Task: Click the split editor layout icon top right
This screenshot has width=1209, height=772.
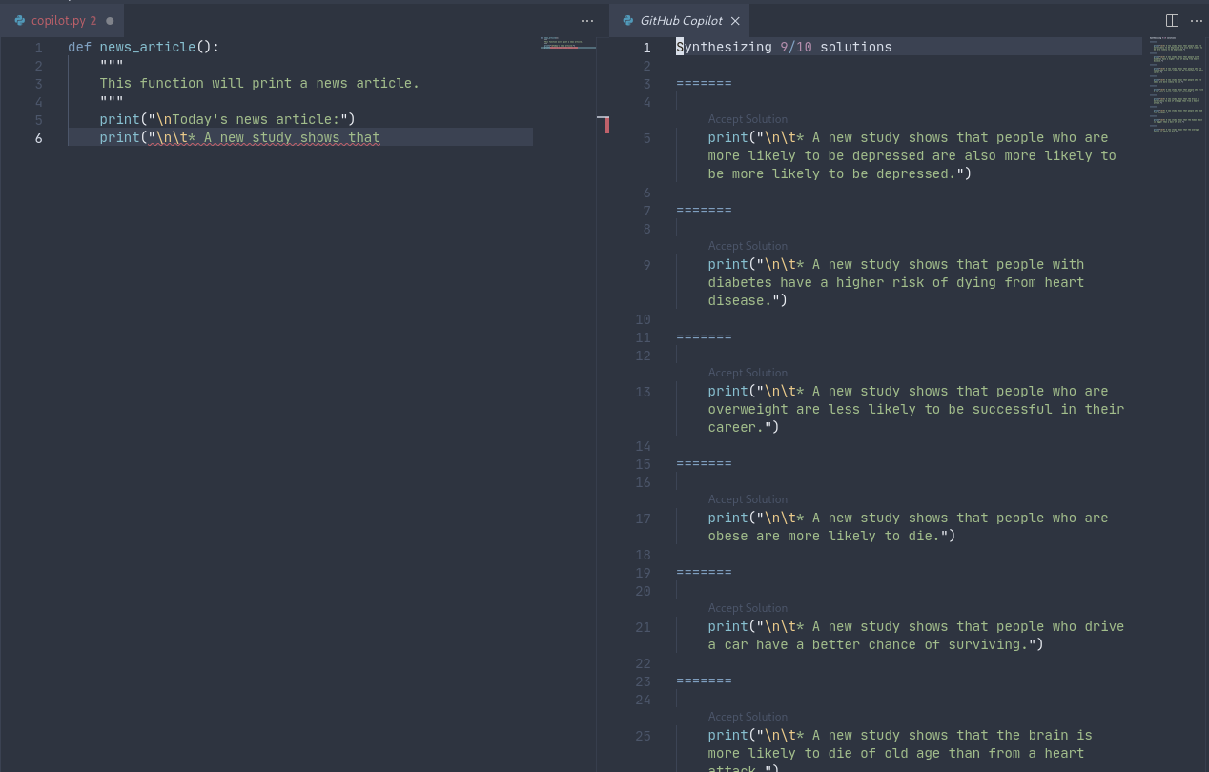Action: pos(1171,20)
